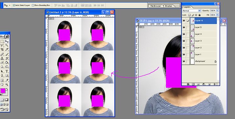The image size is (235, 119).
Task: Add new fill or adjustment layer
Action: [x=204, y=84]
